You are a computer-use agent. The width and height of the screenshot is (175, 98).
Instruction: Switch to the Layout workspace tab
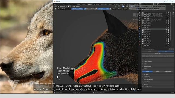pyautogui.click(x=79, y=4)
